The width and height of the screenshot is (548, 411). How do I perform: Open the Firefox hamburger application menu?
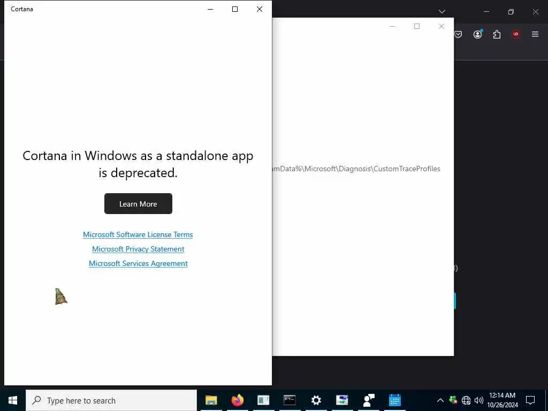tap(535, 34)
